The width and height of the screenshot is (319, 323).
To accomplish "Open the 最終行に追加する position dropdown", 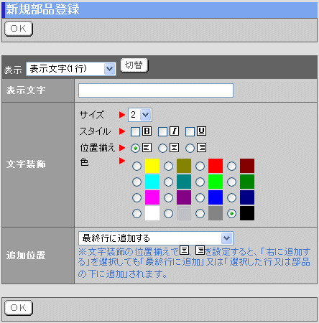I will point(156,238).
